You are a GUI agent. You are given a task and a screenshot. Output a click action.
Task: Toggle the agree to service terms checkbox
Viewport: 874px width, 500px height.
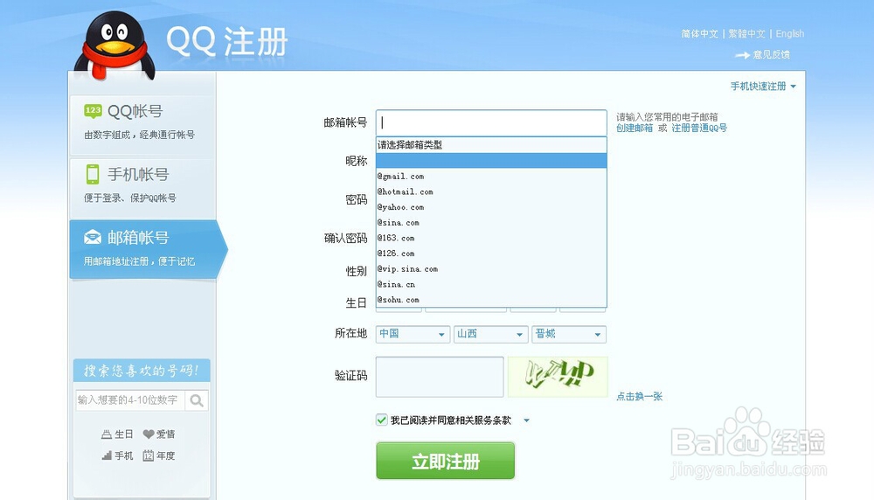pos(382,420)
